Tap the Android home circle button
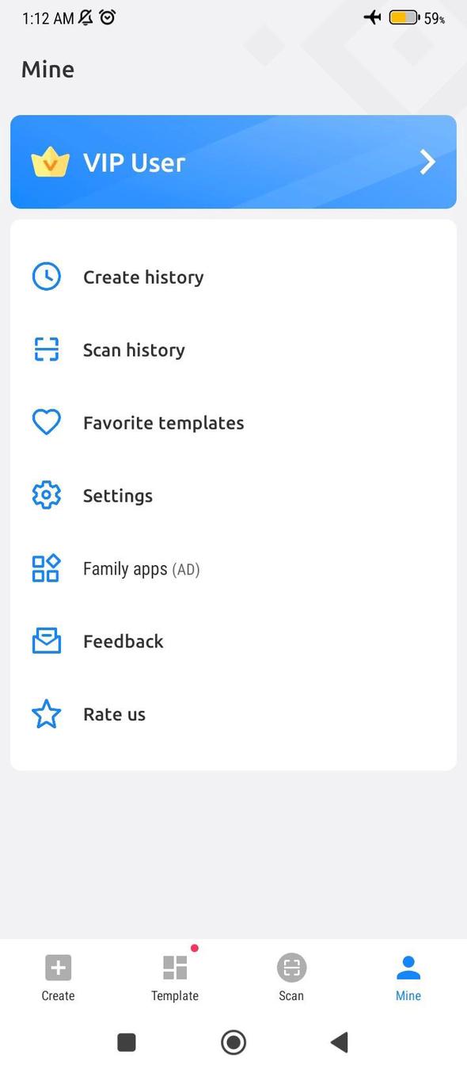Viewport: 467px width, 1073px height. (x=233, y=1042)
